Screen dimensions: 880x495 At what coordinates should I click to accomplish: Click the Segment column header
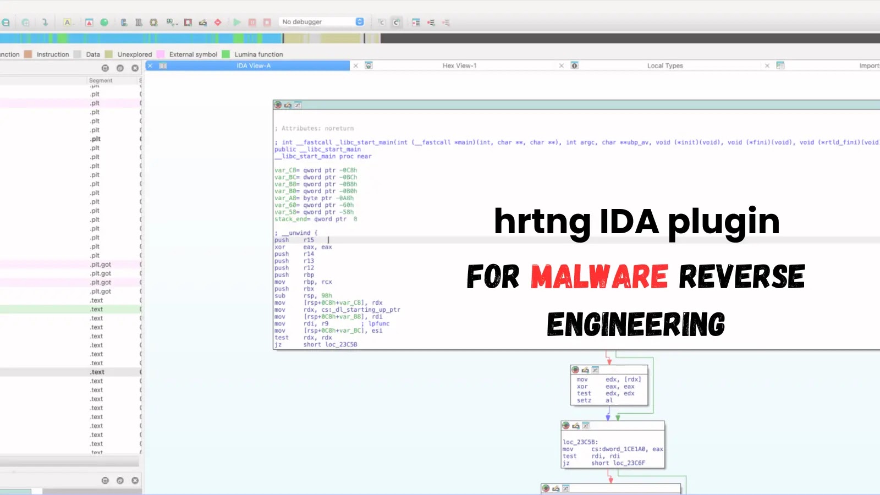pyautogui.click(x=112, y=80)
